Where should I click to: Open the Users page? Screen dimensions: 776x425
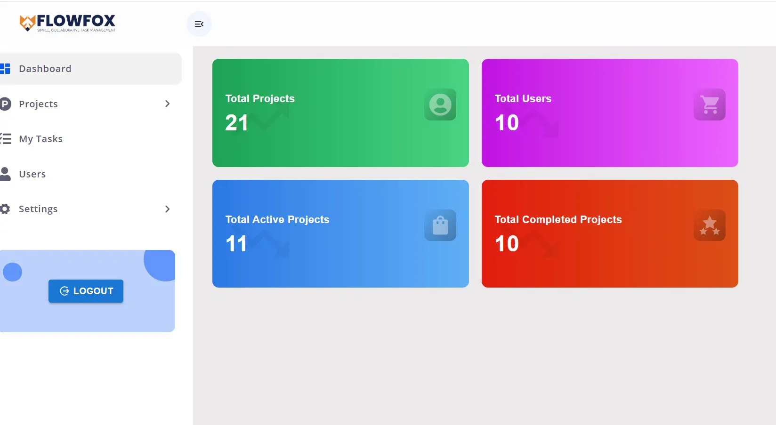(91, 174)
